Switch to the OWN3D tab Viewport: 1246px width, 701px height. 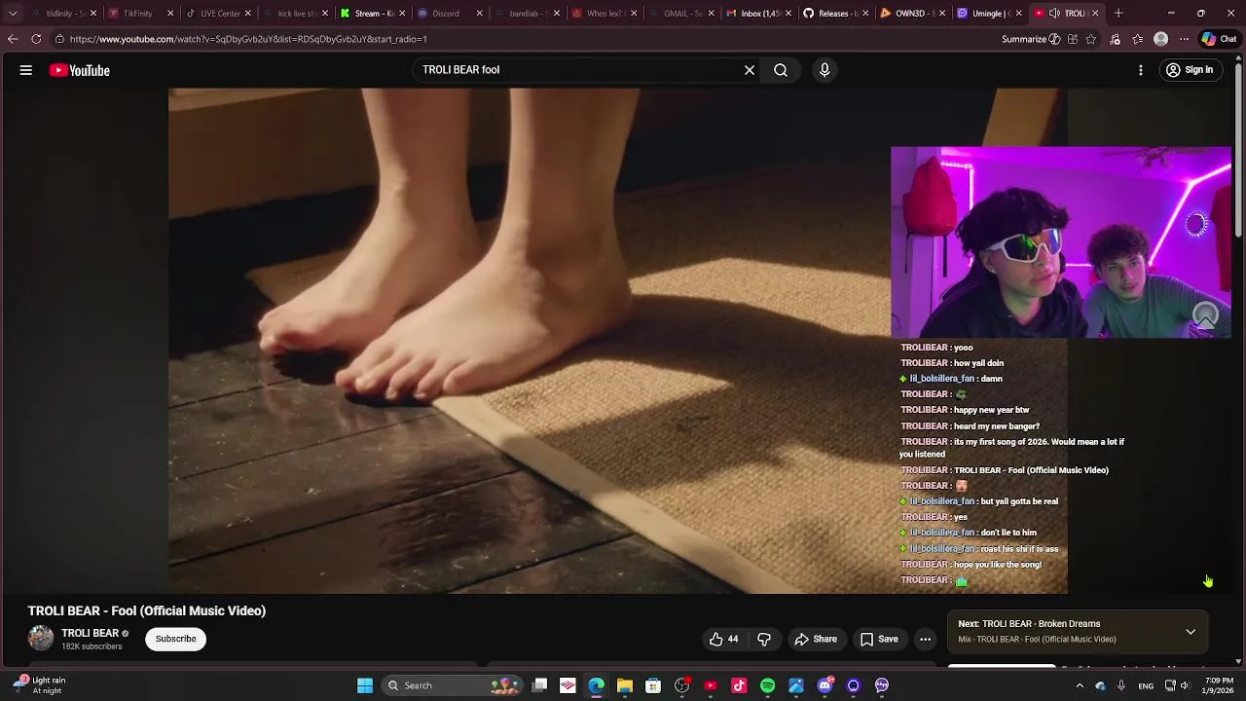pyautogui.click(x=912, y=14)
